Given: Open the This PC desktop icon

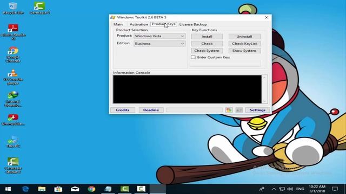Looking at the screenshot, I should point(13,141).
